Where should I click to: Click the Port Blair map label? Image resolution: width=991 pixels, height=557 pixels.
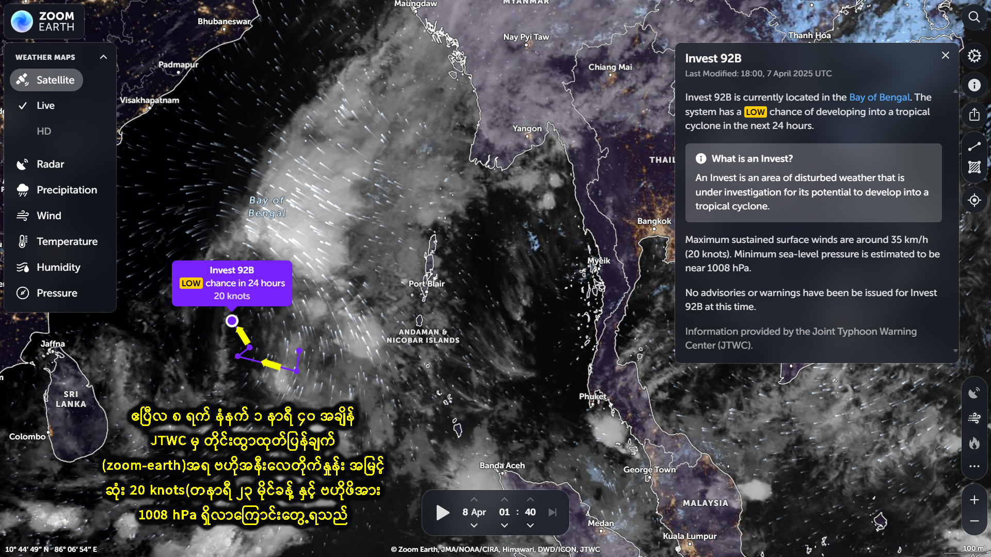click(x=426, y=284)
